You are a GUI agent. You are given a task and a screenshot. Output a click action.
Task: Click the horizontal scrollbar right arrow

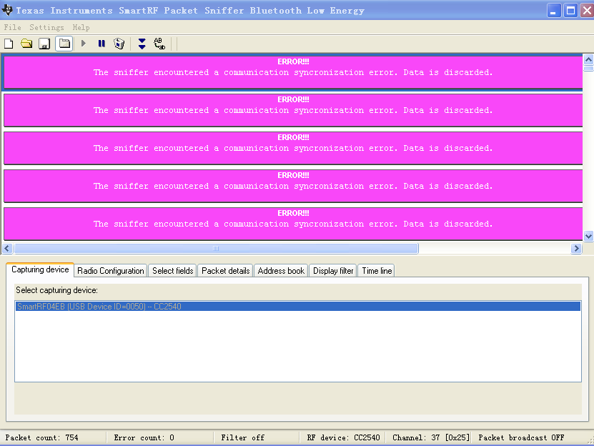pos(576,249)
